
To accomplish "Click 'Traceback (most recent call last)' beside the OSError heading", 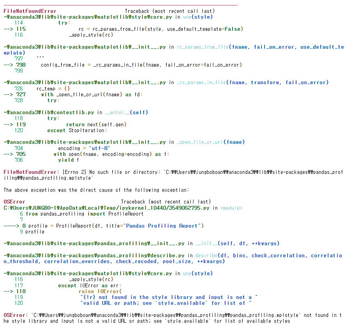I will pos(166,202).
